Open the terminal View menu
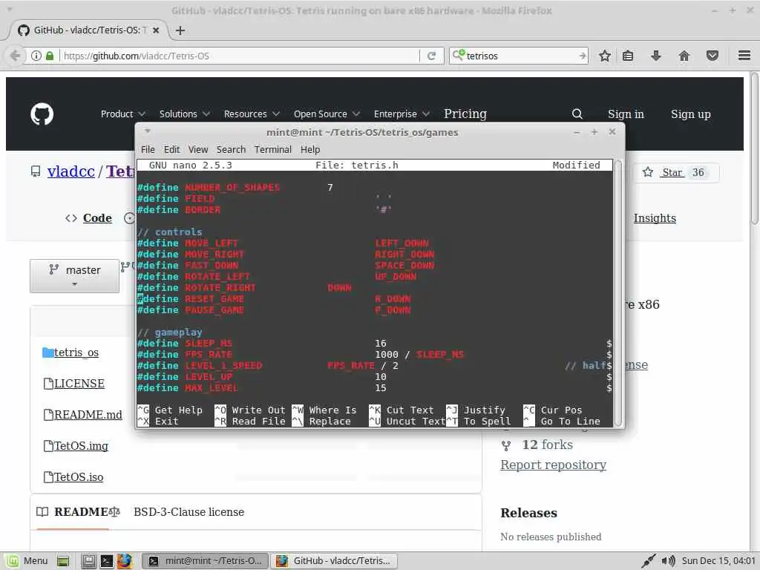Viewport: 760px width, 570px height. pos(197,149)
